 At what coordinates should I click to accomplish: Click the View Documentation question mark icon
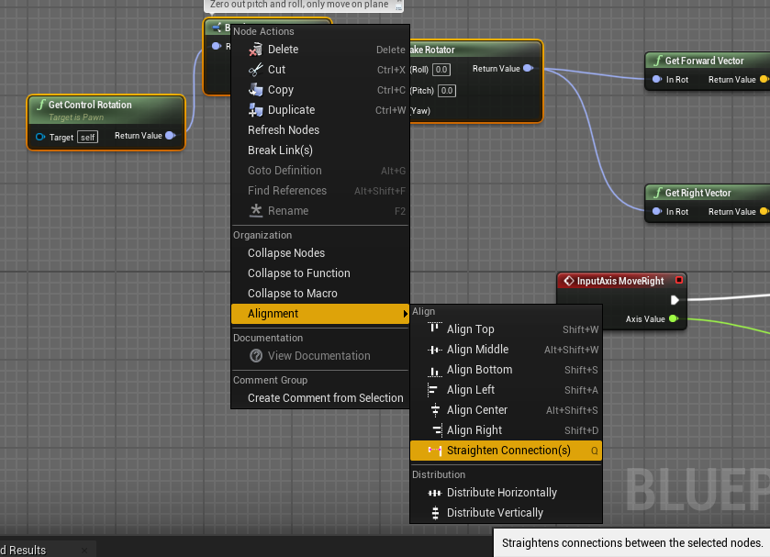[x=256, y=356]
